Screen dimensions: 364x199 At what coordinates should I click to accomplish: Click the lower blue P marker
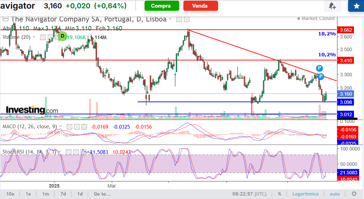[321, 76]
